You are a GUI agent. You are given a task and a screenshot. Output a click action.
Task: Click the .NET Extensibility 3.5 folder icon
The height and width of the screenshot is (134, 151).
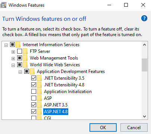click(x=40, y=78)
